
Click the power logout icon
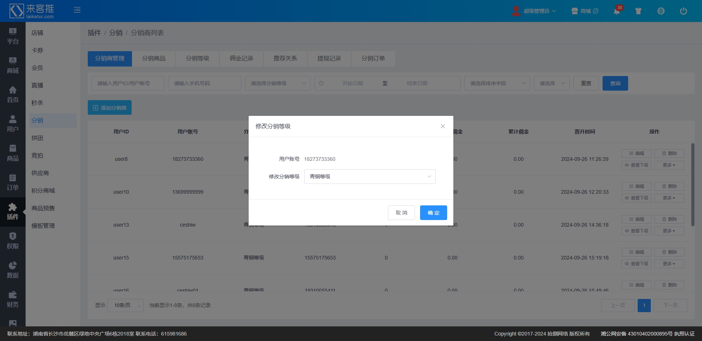coord(683,11)
